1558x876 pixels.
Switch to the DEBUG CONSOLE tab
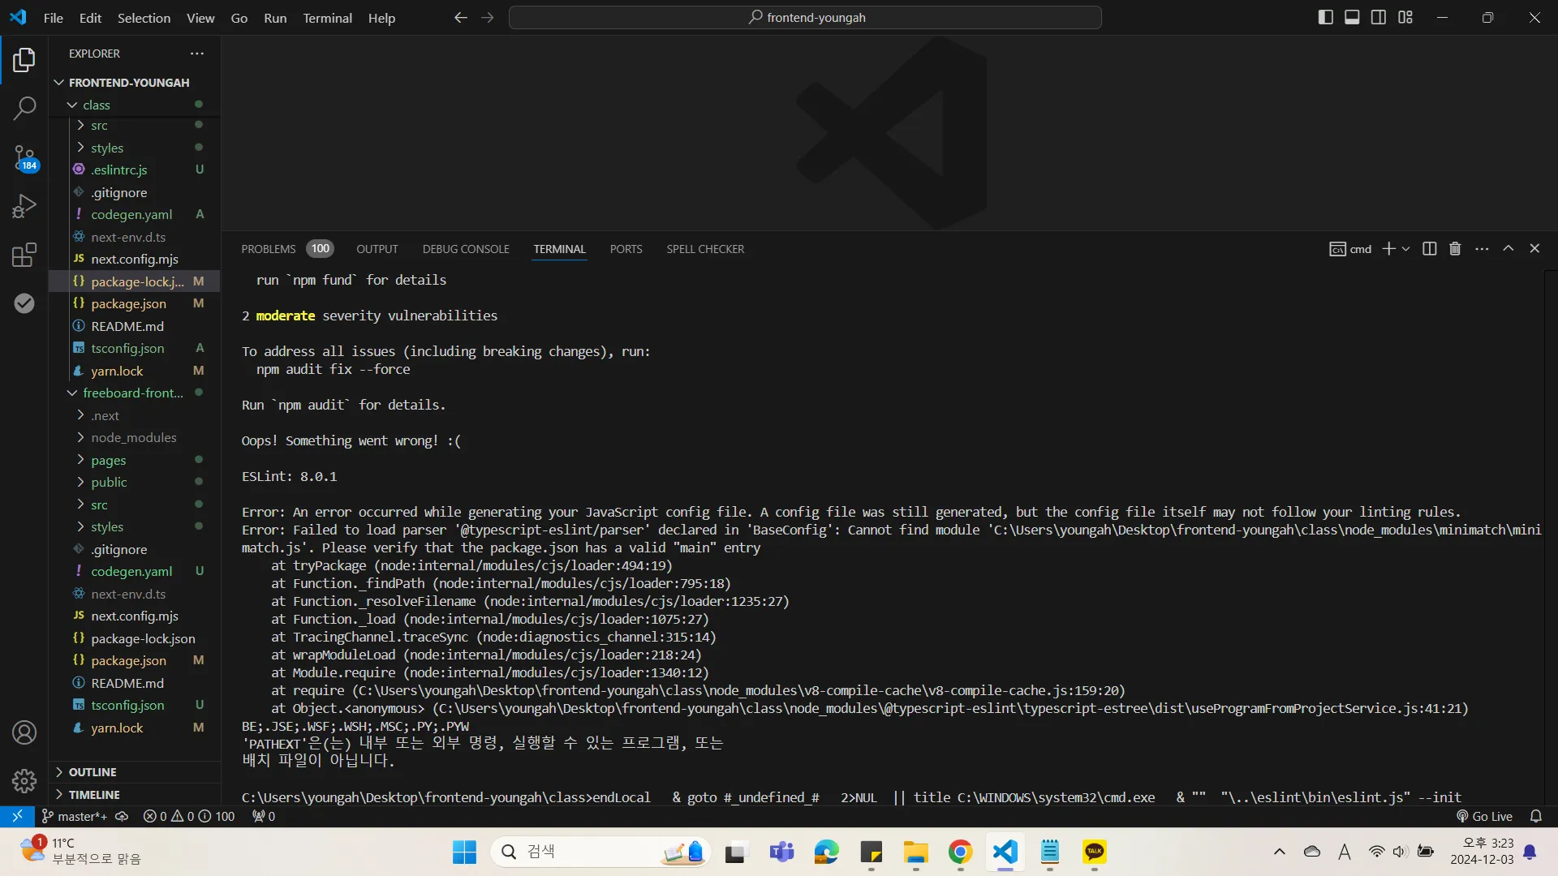466,249
